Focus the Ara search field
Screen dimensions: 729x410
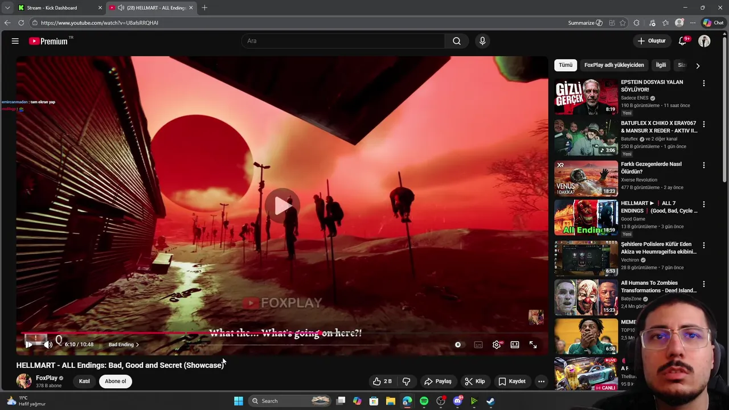(343, 41)
